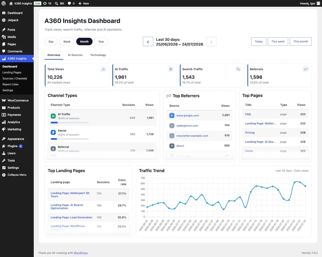Switch to the Technology tab
This screenshot has width=322, height=257.
click(98, 55)
